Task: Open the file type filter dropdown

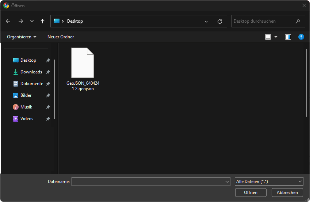Action: (x=269, y=182)
